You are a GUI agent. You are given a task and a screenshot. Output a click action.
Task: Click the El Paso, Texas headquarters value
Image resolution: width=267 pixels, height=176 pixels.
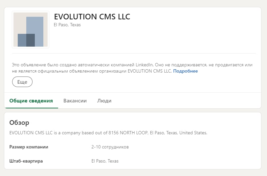105,161
